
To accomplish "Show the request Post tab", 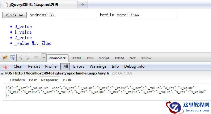I will click(x=33, y=80).
